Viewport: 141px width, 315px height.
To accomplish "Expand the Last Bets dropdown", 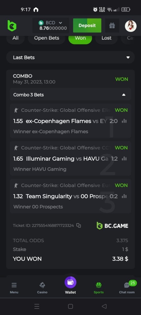I will pyautogui.click(x=70, y=57).
